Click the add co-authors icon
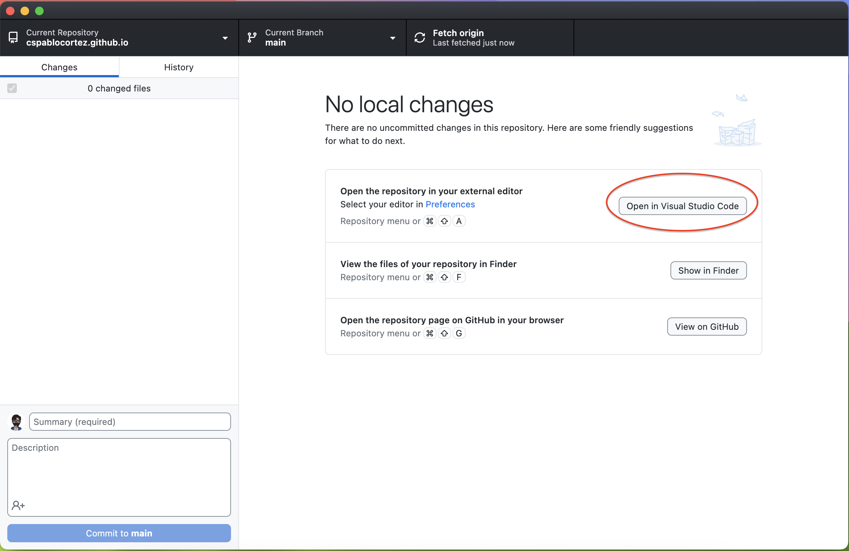This screenshot has height=551, width=849. [x=18, y=505]
